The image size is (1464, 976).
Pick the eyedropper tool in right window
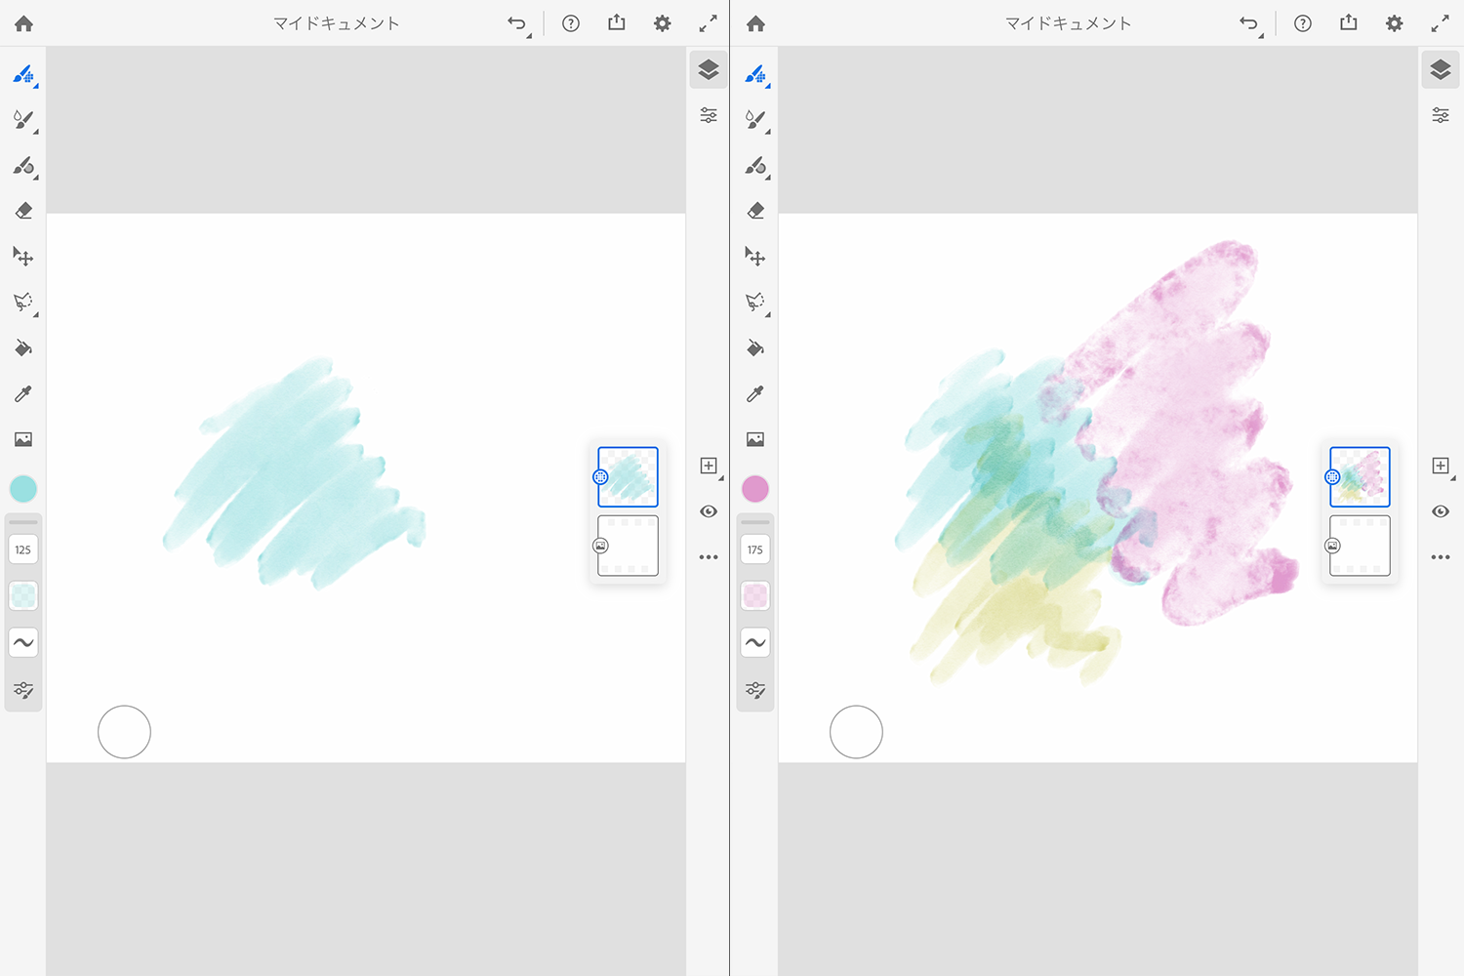click(755, 393)
